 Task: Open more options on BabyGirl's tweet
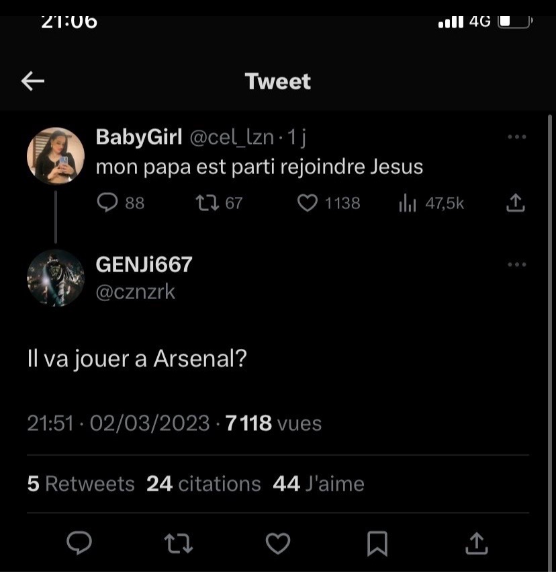point(516,137)
